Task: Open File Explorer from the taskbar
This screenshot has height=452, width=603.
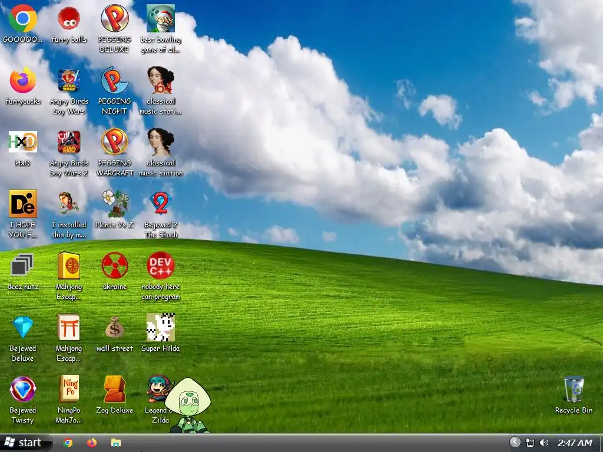Action: tap(116, 443)
